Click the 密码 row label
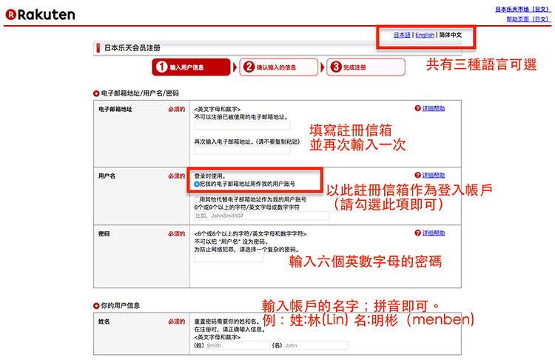The width and height of the screenshot is (555, 360). [104, 234]
